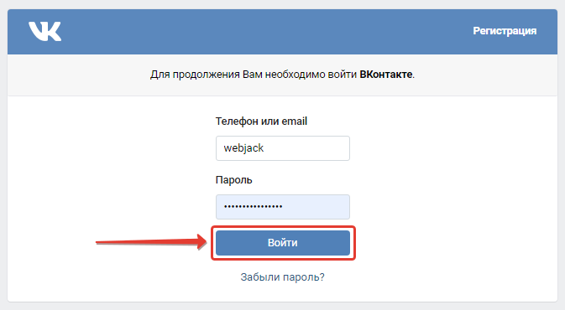Click into the Пароль password field
The height and width of the screenshot is (310, 565).
pos(282,207)
